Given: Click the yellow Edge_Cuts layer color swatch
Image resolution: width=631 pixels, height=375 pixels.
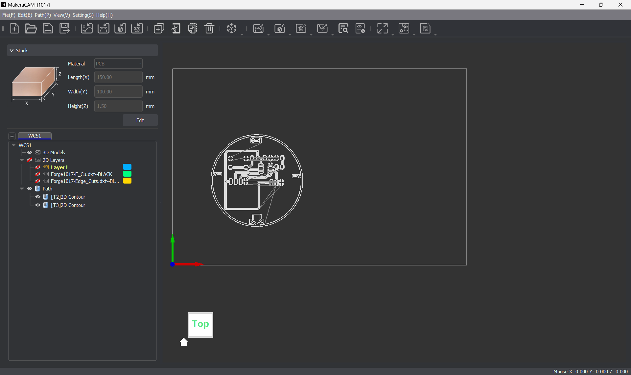Looking at the screenshot, I should 127,181.
